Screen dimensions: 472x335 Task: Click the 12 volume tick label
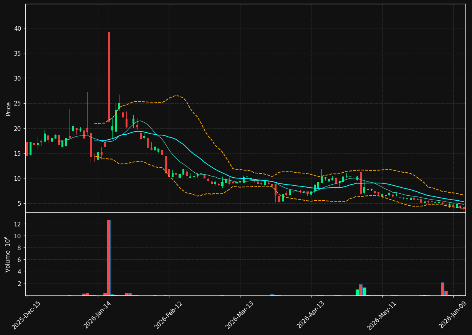point(18,224)
